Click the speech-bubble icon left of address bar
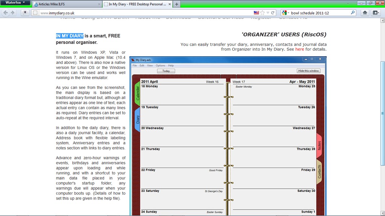This screenshot has width=385, height=216. click(24, 12)
